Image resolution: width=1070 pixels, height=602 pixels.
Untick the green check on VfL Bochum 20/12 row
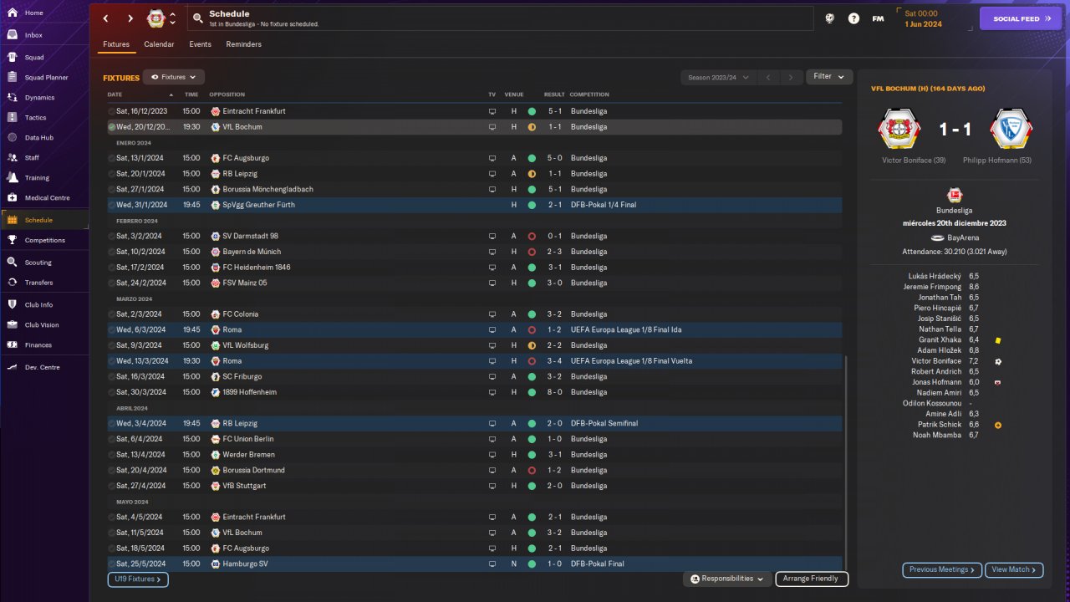point(112,127)
